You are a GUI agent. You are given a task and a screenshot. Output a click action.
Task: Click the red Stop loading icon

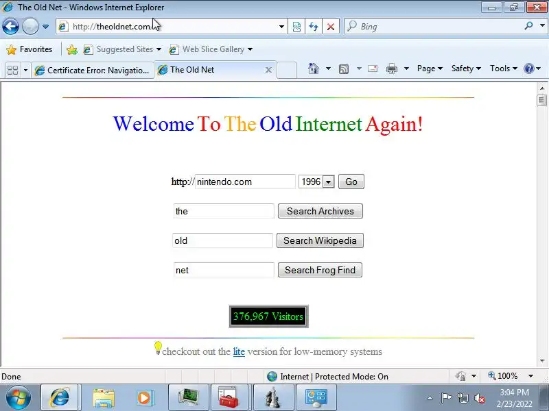point(331,27)
